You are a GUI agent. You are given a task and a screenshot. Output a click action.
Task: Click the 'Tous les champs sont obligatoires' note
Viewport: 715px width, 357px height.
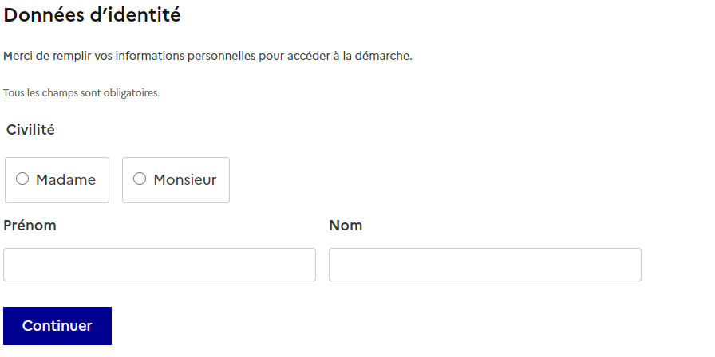point(81,93)
